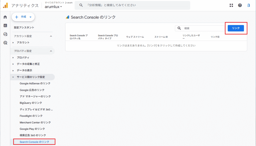Collapse the アカウント設定 section

51,36
